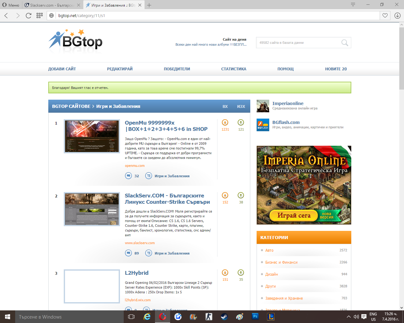The image size is (404, 323).
Task: Click the search magnifier icon
Action: coord(345,43)
